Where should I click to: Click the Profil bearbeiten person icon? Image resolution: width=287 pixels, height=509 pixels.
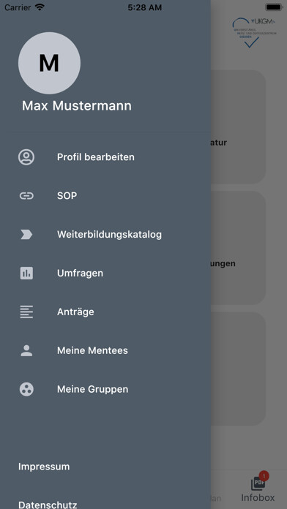pyautogui.click(x=26, y=157)
